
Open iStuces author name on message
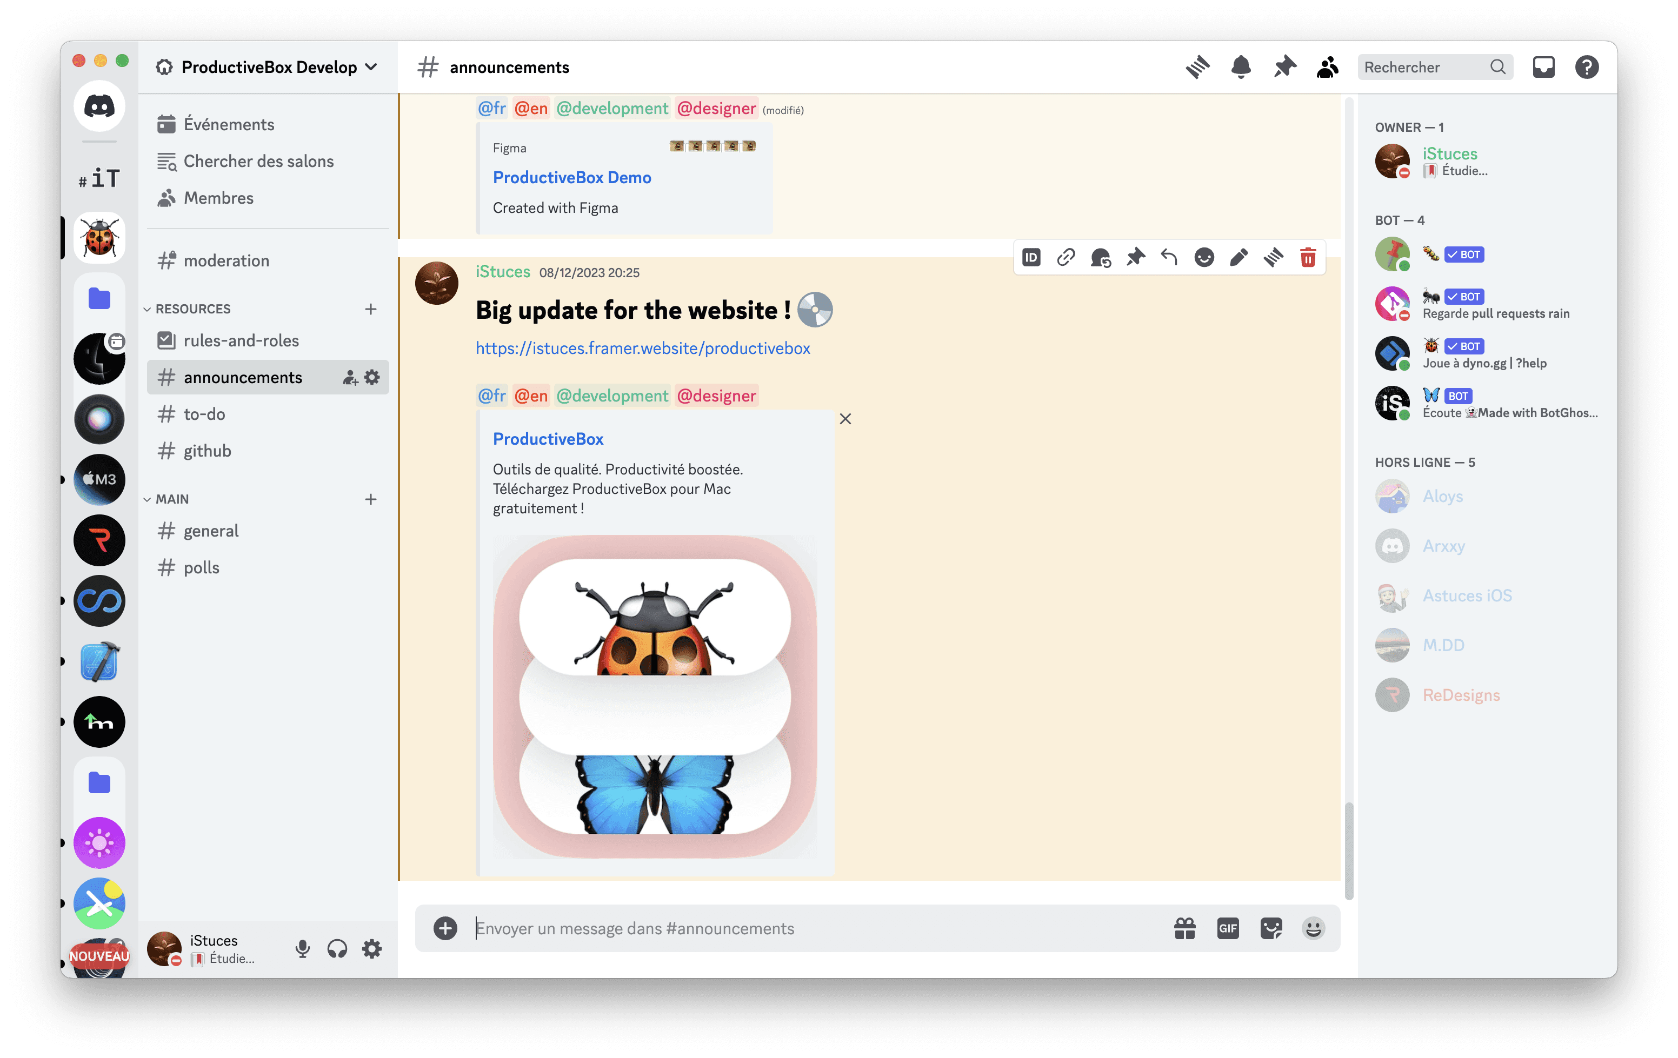[502, 272]
